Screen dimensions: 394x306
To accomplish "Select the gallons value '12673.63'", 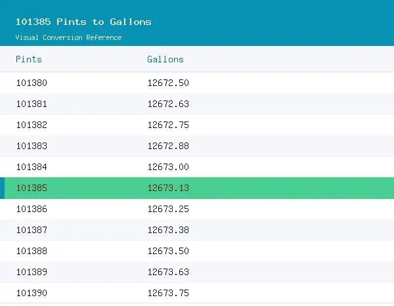I will click(168, 272).
